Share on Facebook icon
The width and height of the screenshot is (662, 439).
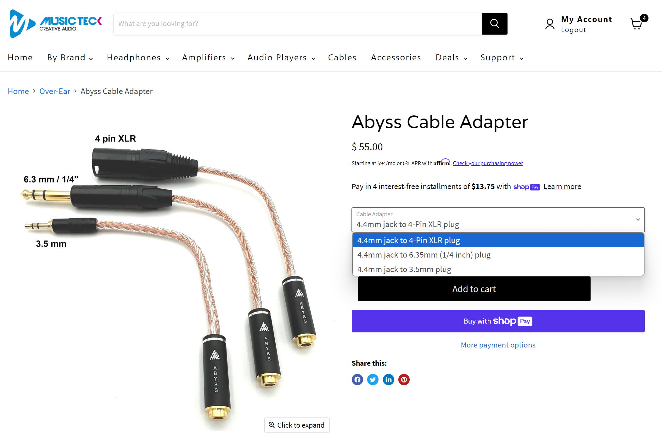tap(357, 380)
